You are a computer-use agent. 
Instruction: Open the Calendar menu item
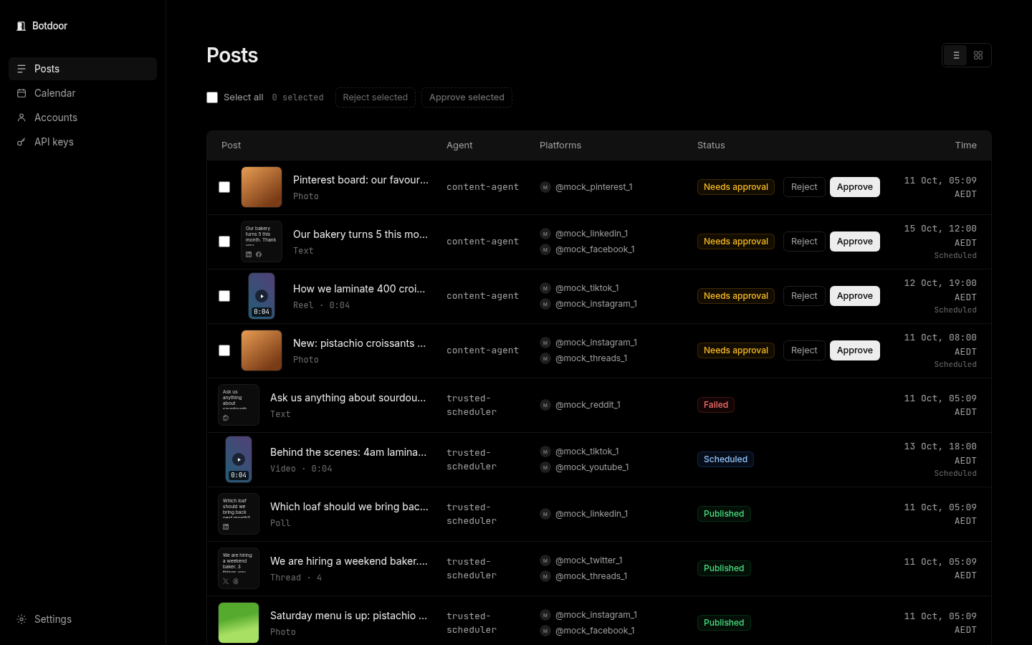point(82,93)
